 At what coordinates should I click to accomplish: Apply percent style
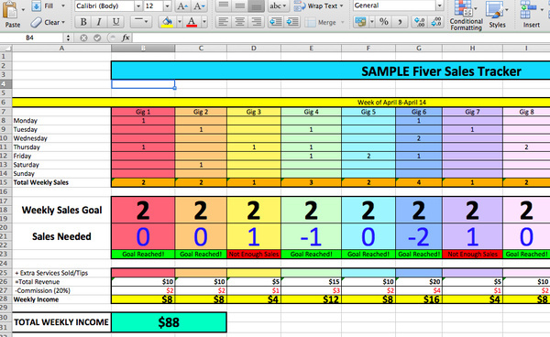pos(384,22)
